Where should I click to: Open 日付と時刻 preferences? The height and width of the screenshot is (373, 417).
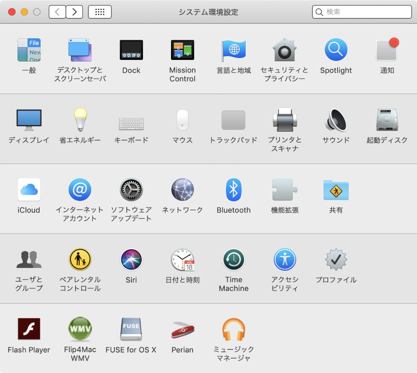tap(183, 260)
